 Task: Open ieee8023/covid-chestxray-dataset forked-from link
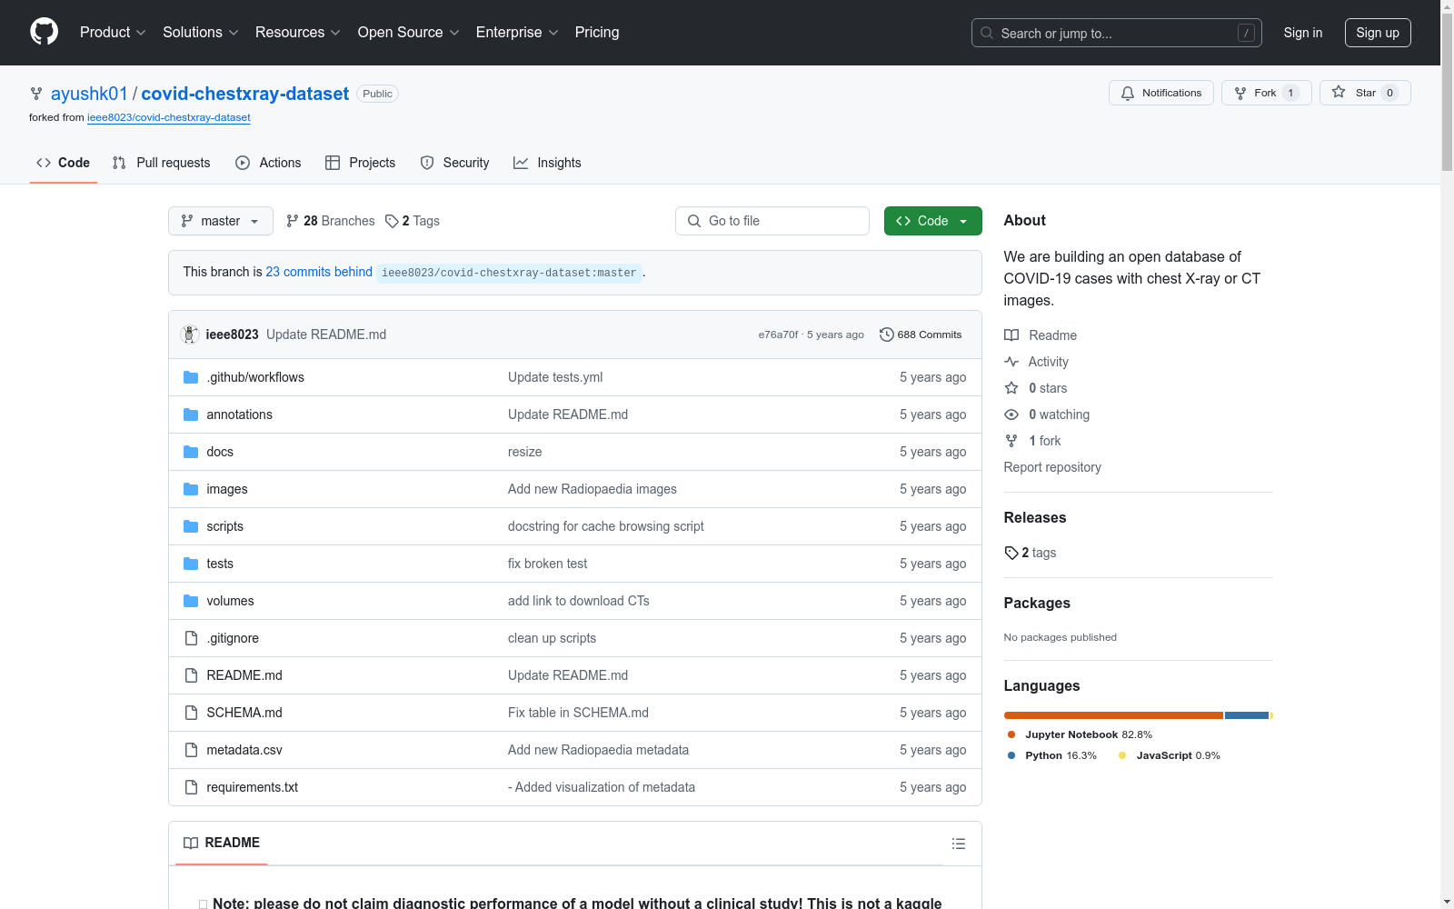coord(169,117)
